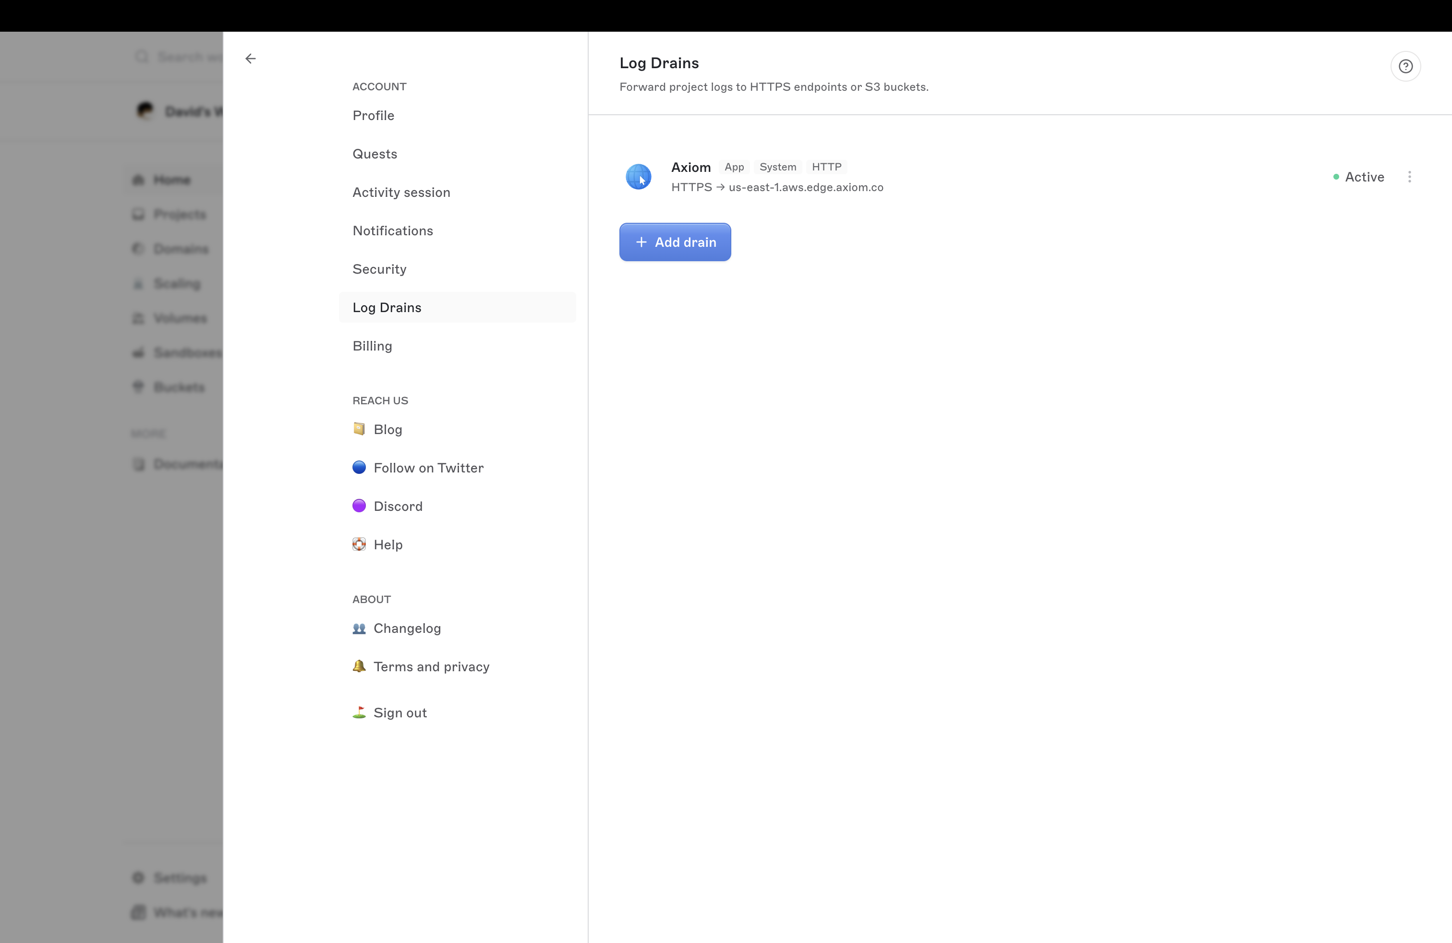Image resolution: width=1452 pixels, height=943 pixels.
Task: Click the HTTP tag on Axiom drain
Action: 826,167
